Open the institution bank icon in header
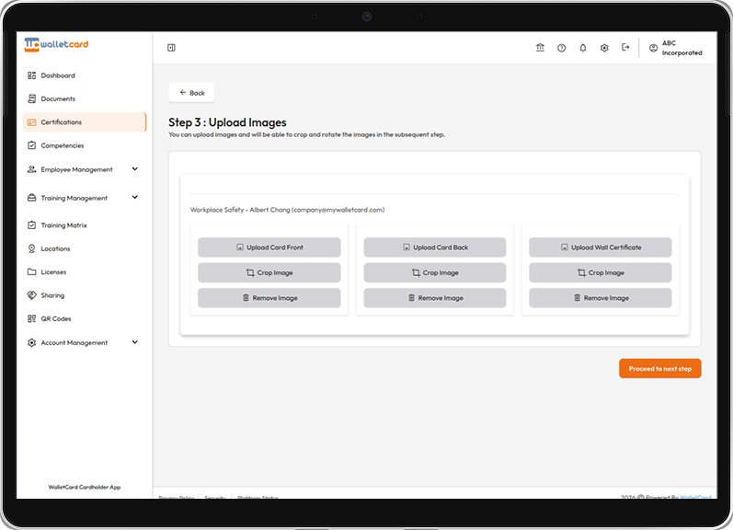The height and width of the screenshot is (530, 733). click(x=540, y=48)
